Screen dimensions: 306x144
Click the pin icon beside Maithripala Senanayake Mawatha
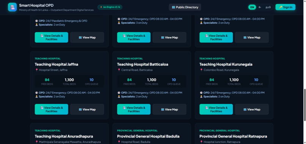[x=36, y=142]
